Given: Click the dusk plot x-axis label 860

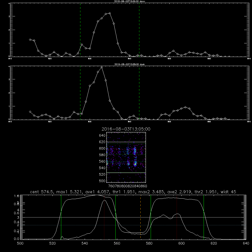Looking at the screenshot, I should pyautogui.click(x=209, y=122).
